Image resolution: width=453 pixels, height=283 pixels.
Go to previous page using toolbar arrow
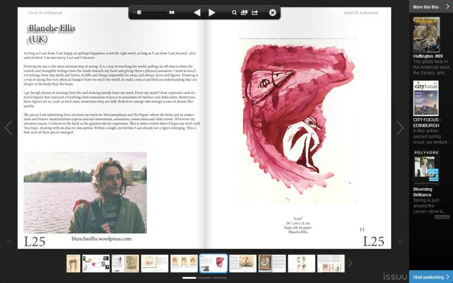pos(197,13)
